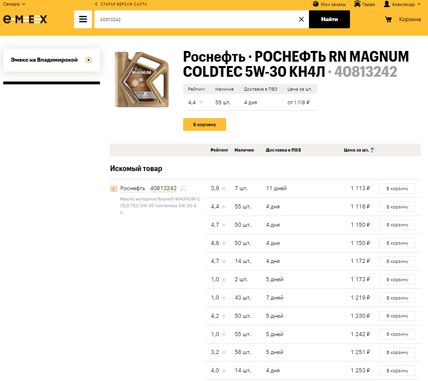Click the Найти search button

pos(329,19)
